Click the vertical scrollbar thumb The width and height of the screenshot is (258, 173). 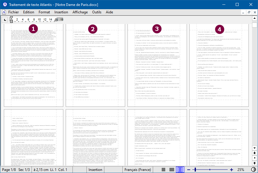coord(254,25)
